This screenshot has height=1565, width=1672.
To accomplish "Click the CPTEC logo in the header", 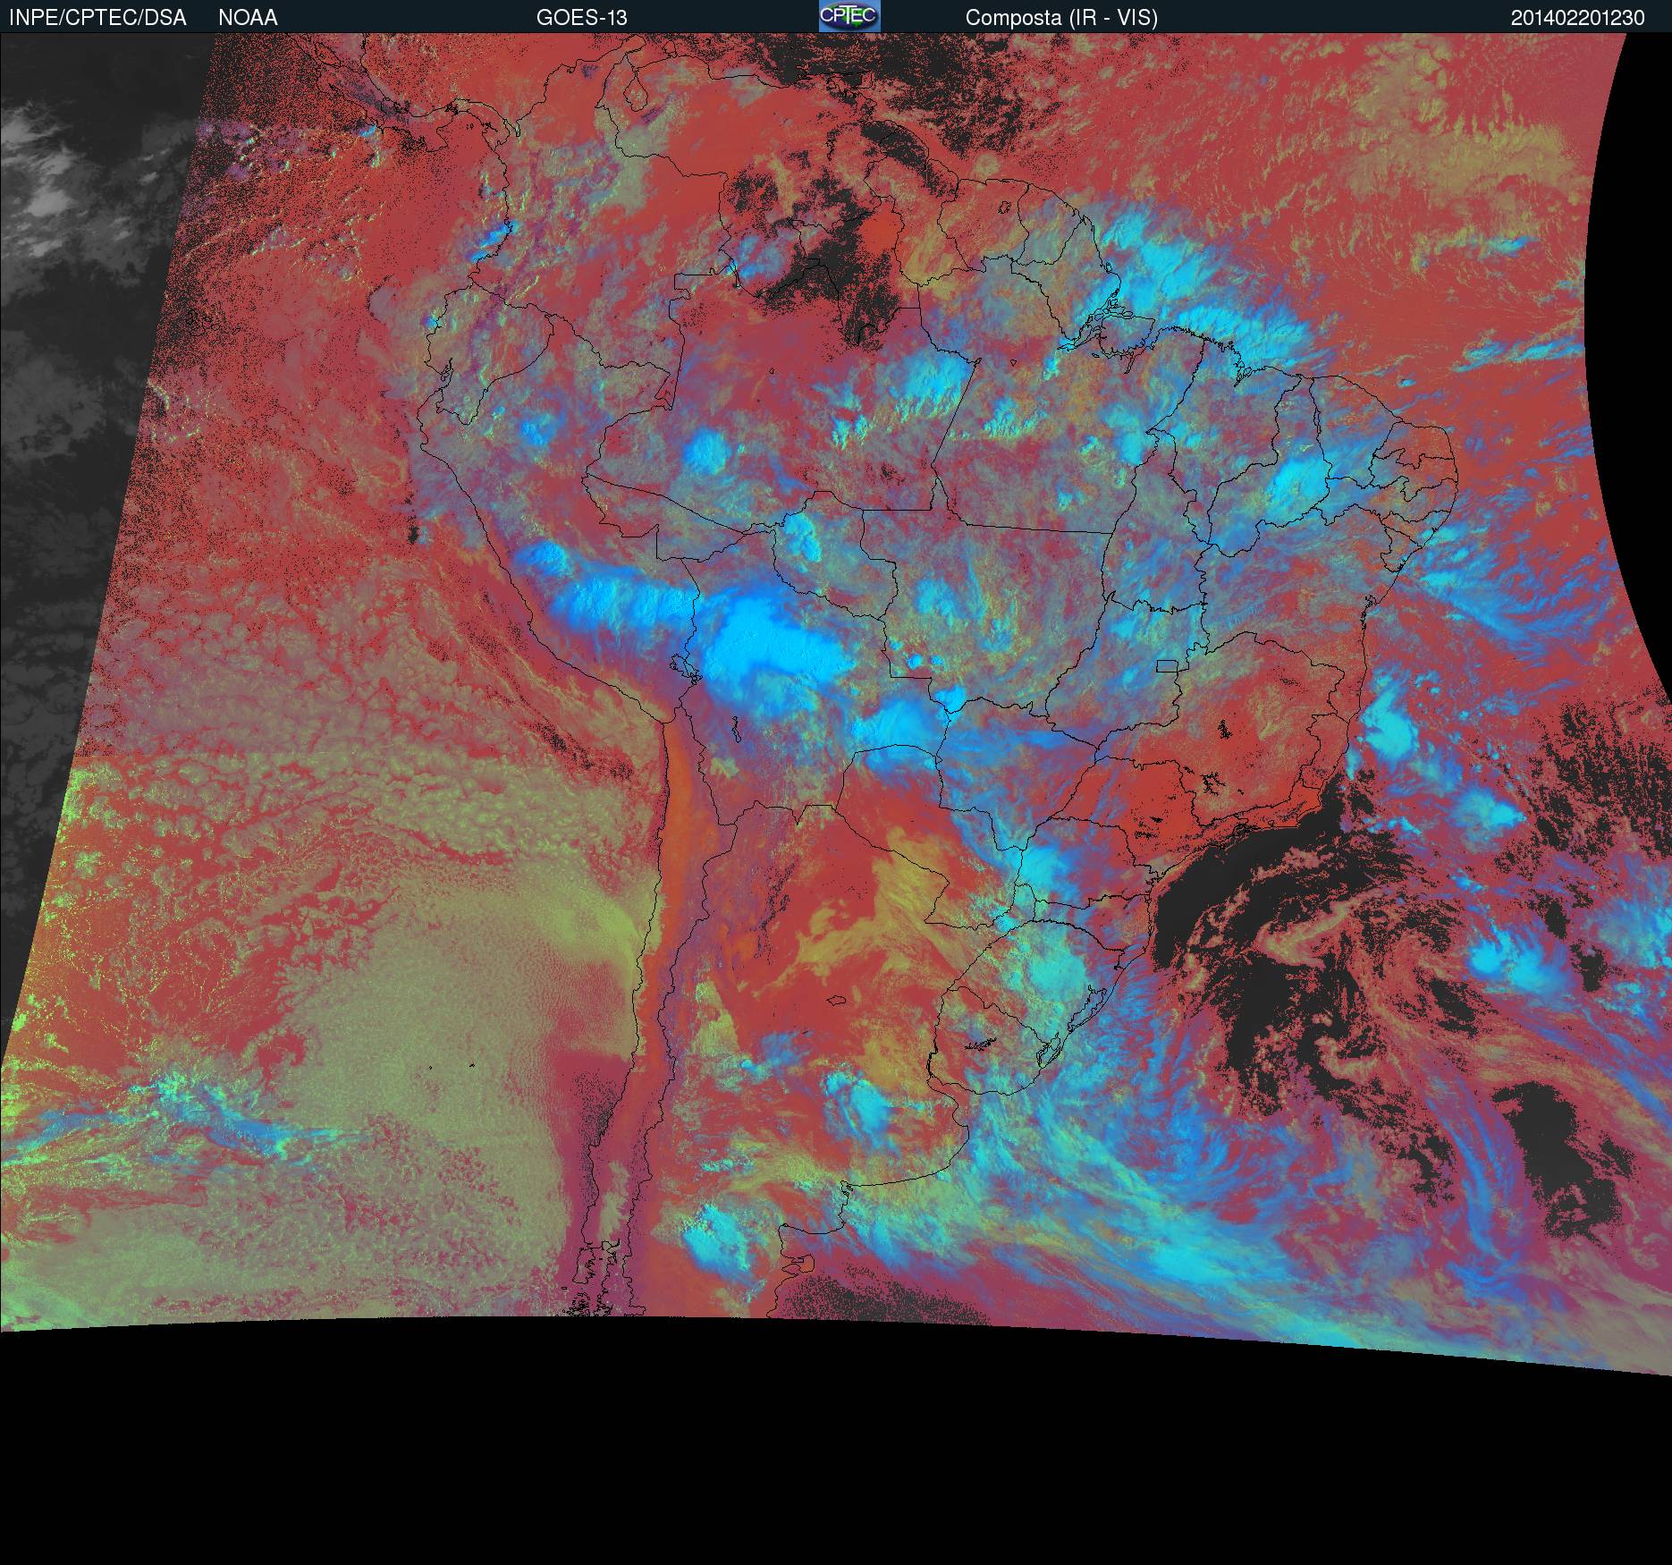I will tap(849, 16).
